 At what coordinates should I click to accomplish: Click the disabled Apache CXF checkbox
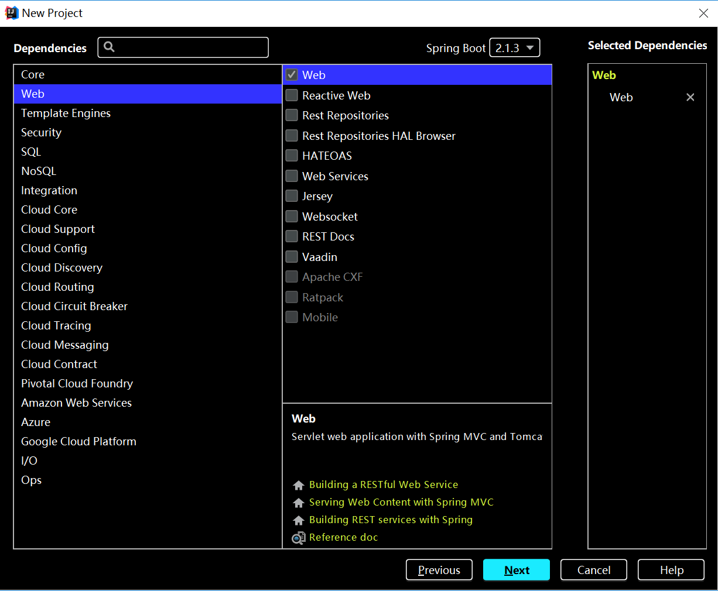tap(292, 277)
